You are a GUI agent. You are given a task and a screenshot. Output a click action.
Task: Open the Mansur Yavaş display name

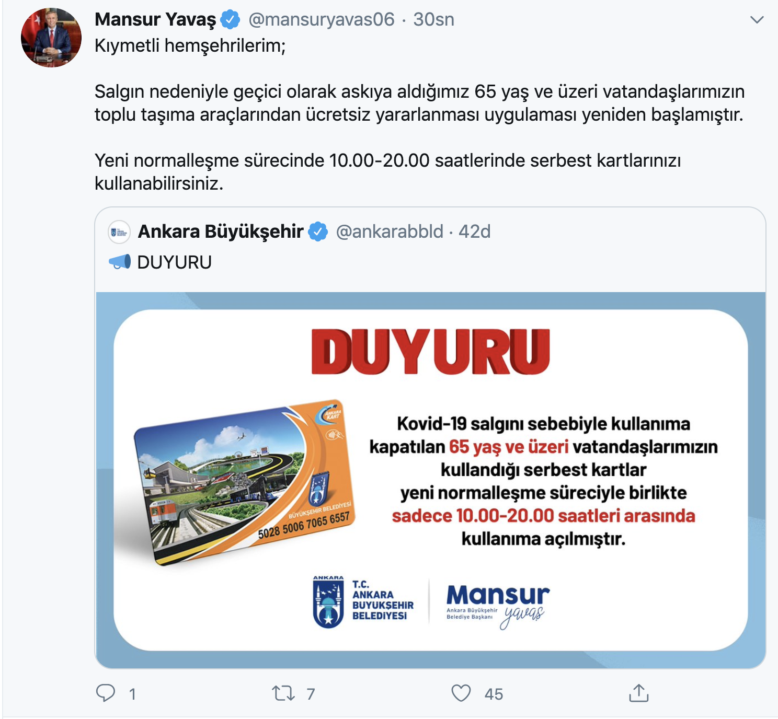coord(155,19)
